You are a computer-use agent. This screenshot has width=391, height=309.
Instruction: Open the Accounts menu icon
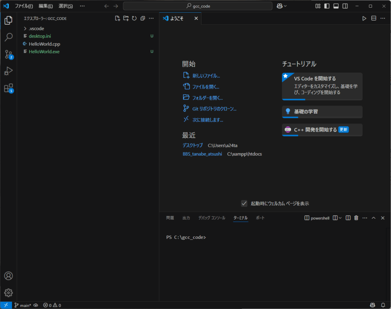pyautogui.click(x=8, y=276)
